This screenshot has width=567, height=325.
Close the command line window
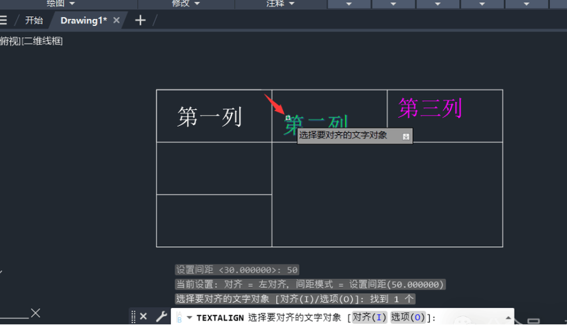click(143, 317)
